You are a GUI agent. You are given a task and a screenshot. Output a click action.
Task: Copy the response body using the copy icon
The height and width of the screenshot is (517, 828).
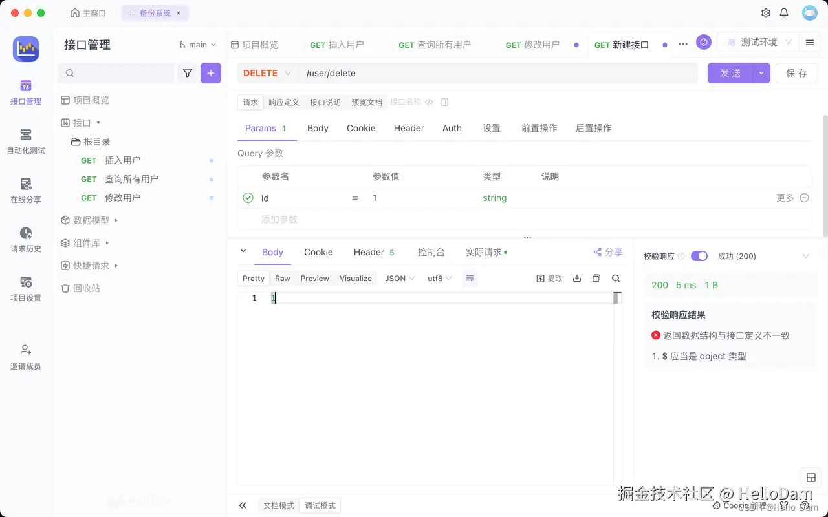click(x=596, y=278)
